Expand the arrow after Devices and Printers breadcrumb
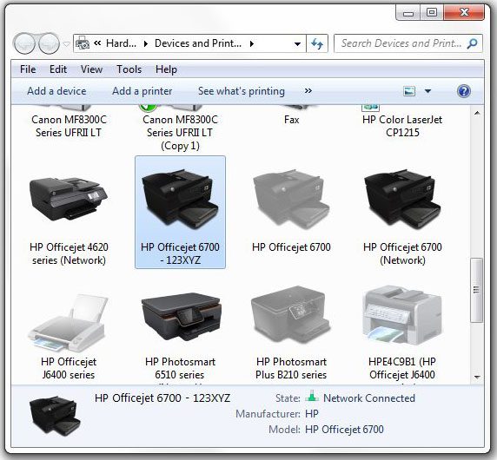Screen dimensions: 497x460 pos(252,43)
